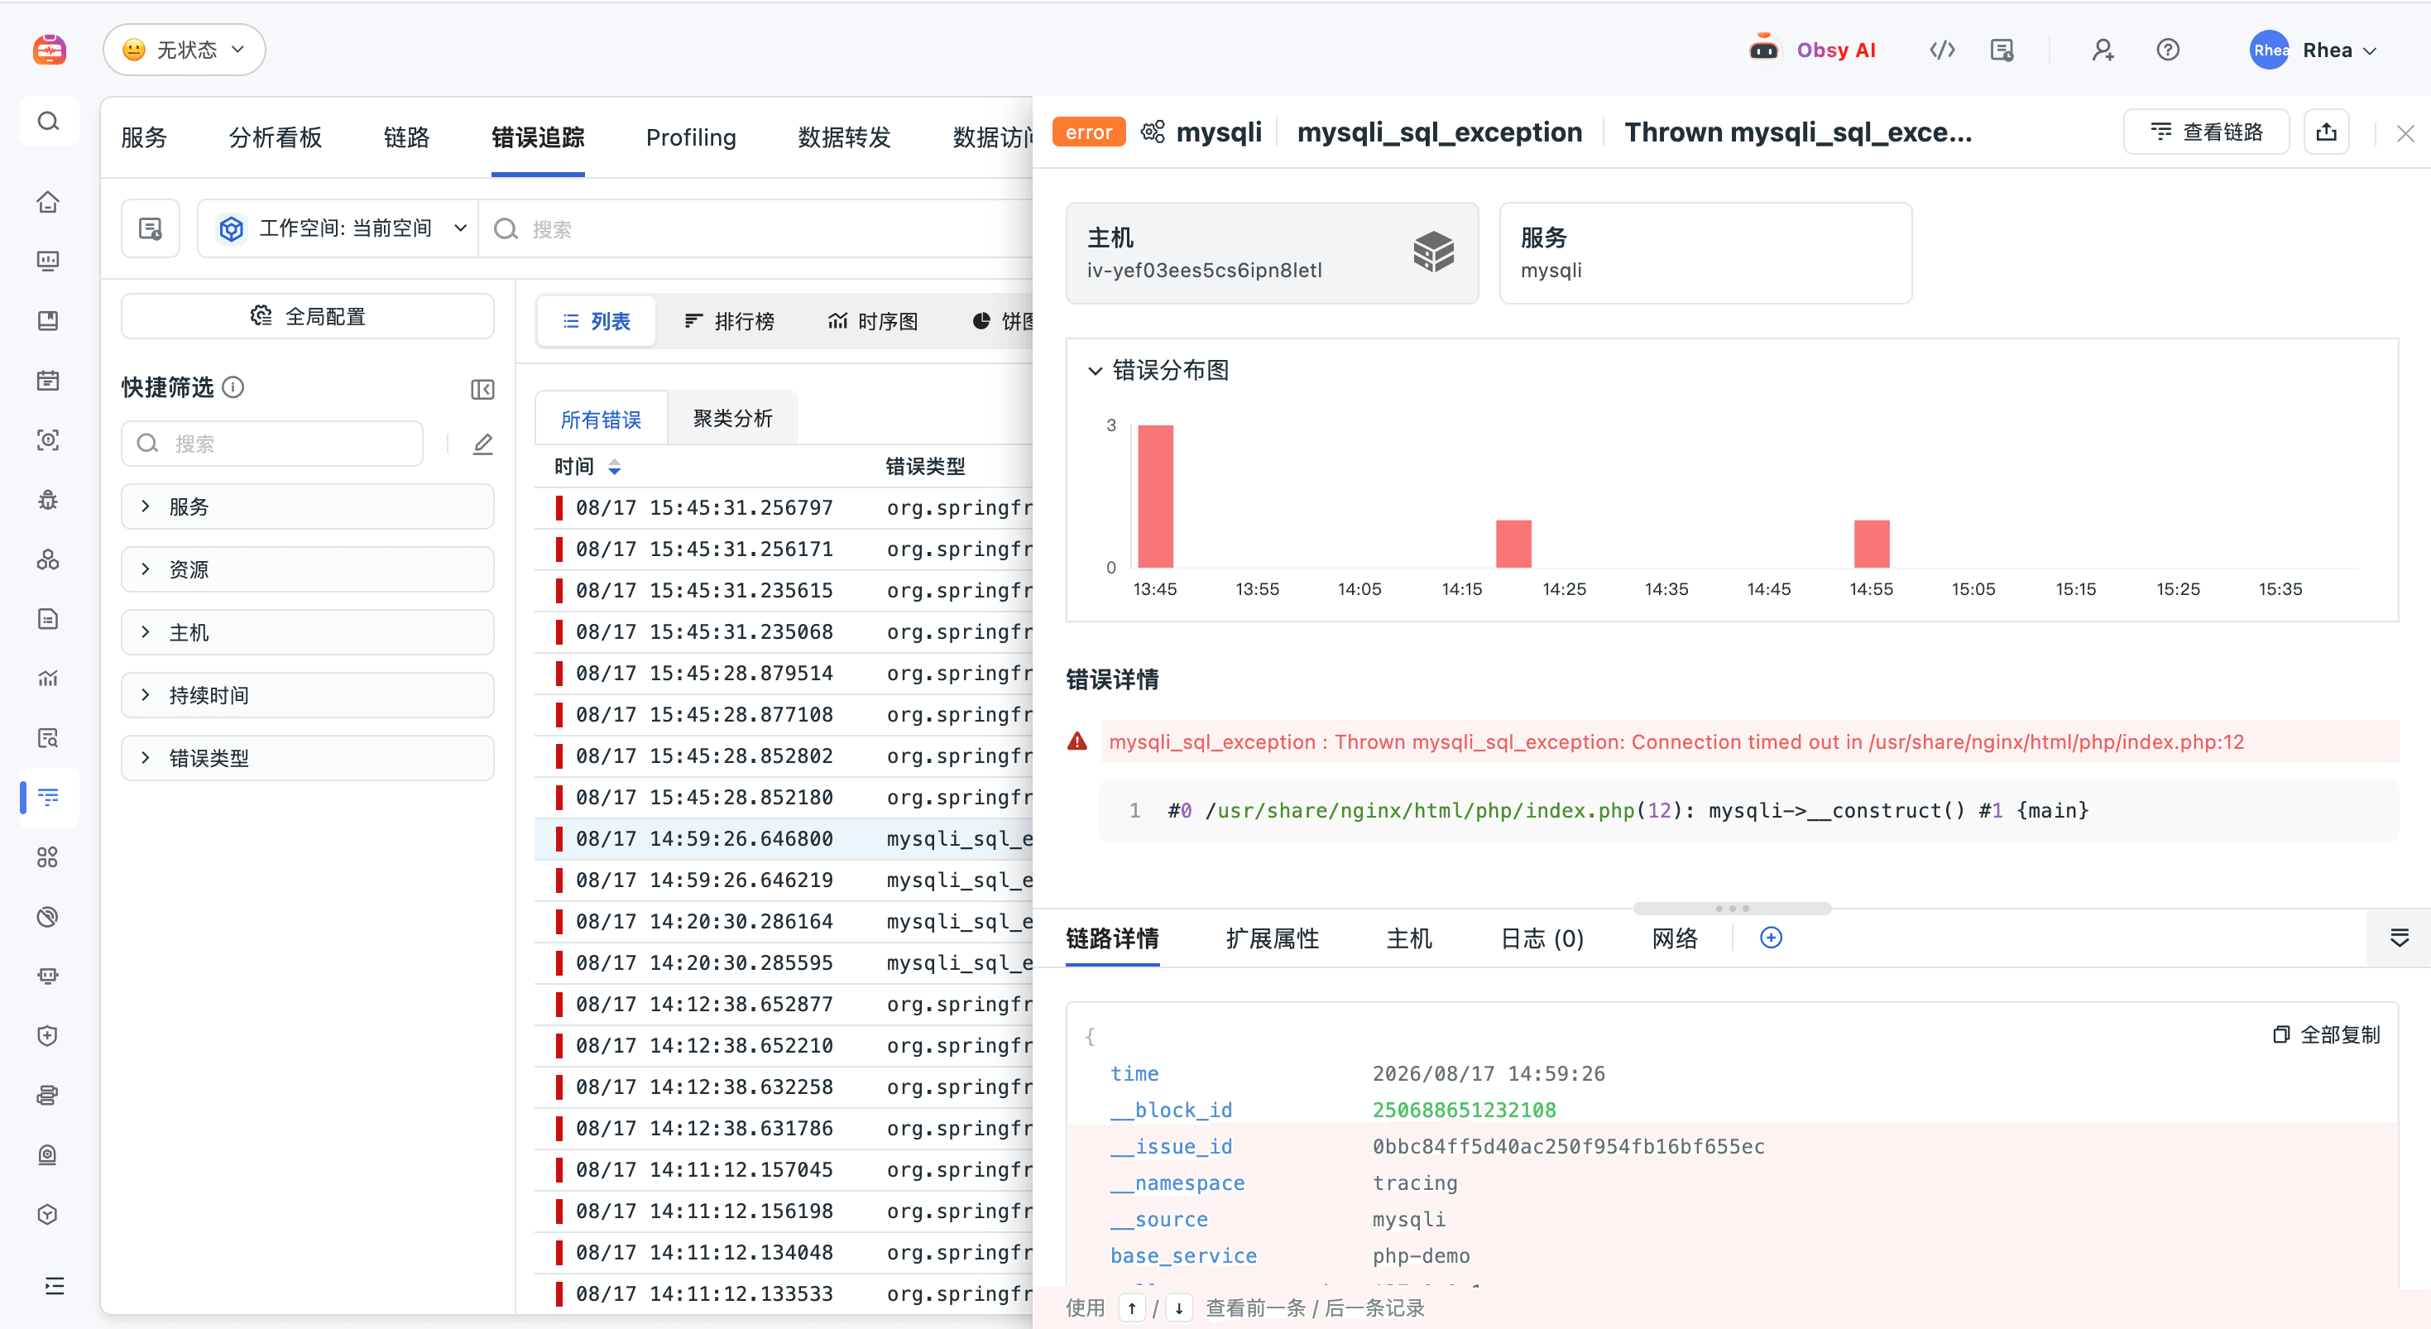
Task: Click the 查看链路 button
Action: [2205, 132]
